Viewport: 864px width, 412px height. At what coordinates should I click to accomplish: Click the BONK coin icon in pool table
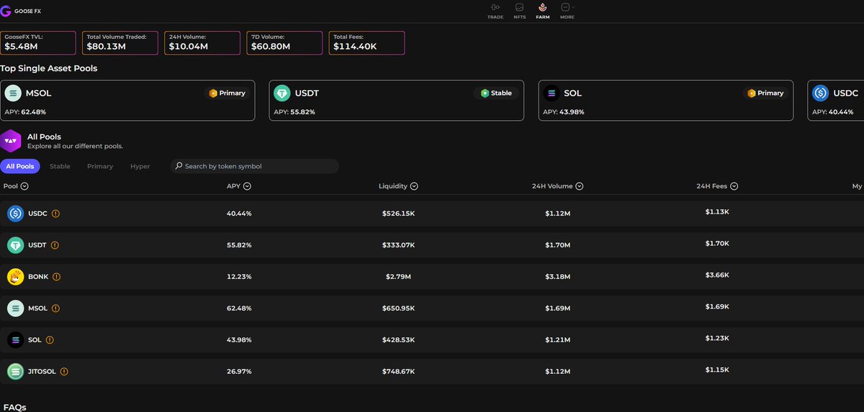15,277
